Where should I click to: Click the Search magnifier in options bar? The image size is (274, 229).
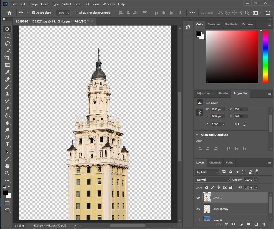247,13
